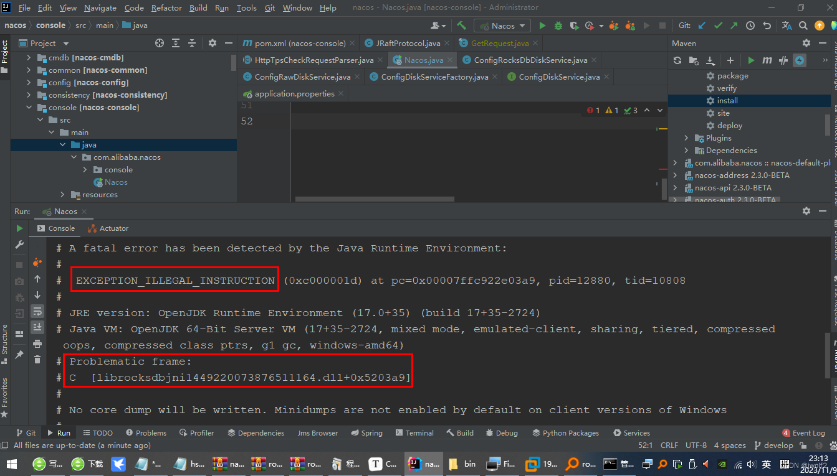The height and width of the screenshot is (476, 837).
Task: Execute Maven goal using the m icon
Action: point(767,60)
